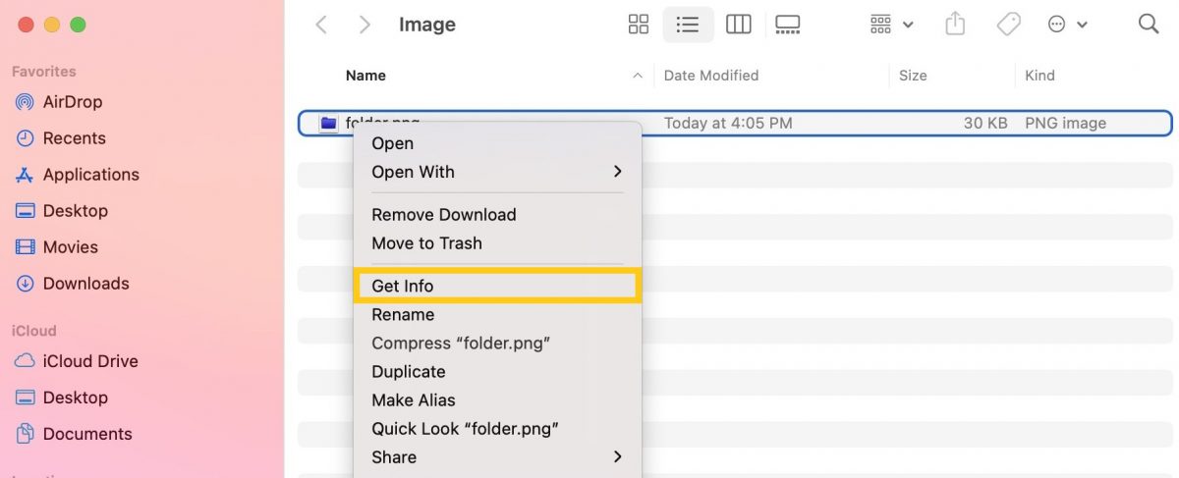Click the Search magnifier icon
Image resolution: width=1179 pixels, height=478 pixels.
1149,25
